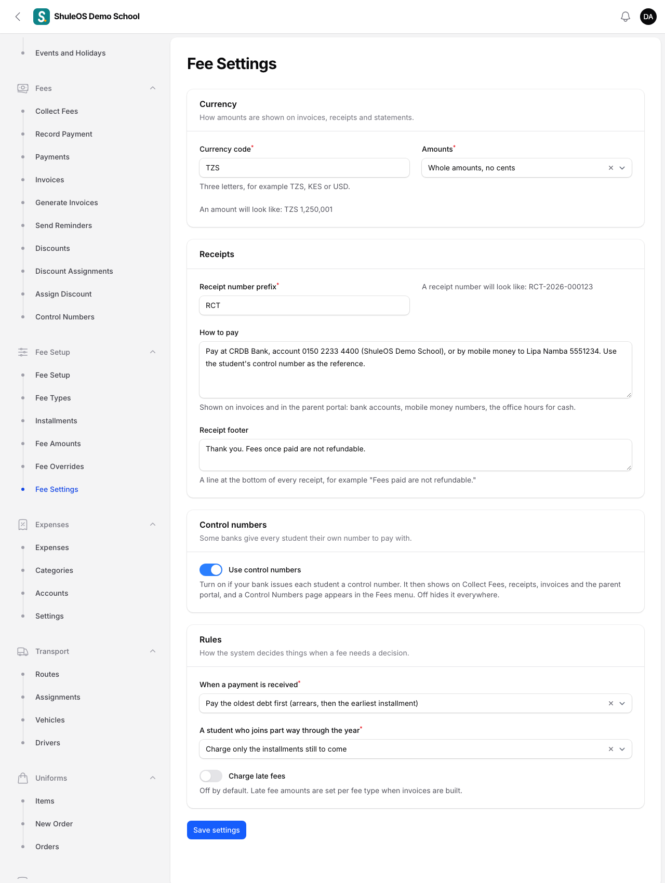665x883 pixels.
Task: Open Events and Holidays
Action: (x=71, y=53)
